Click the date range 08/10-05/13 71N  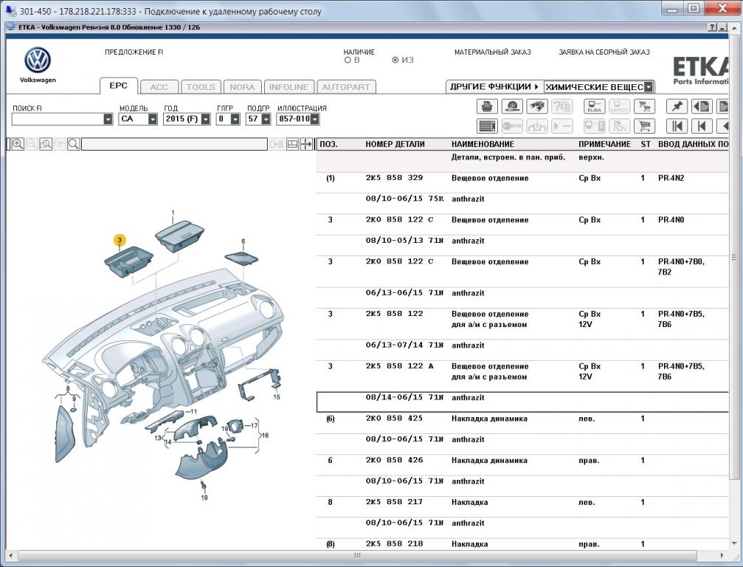pyautogui.click(x=404, y=241)
